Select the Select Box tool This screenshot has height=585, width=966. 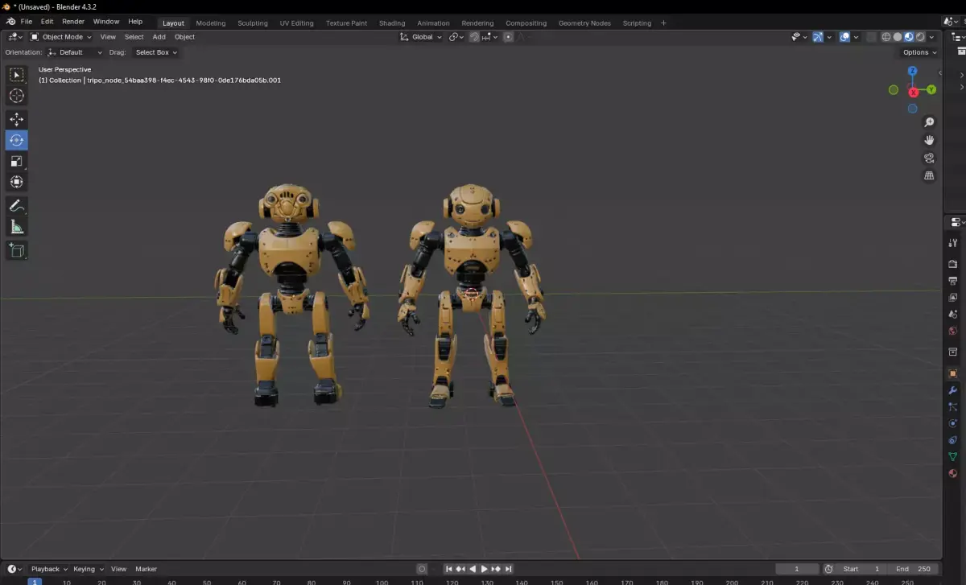coord(16,75)
